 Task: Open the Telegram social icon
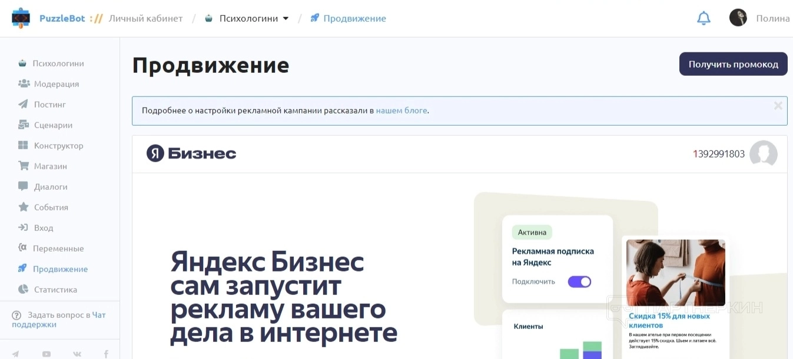pyautogui.click(x=15, y=354)
